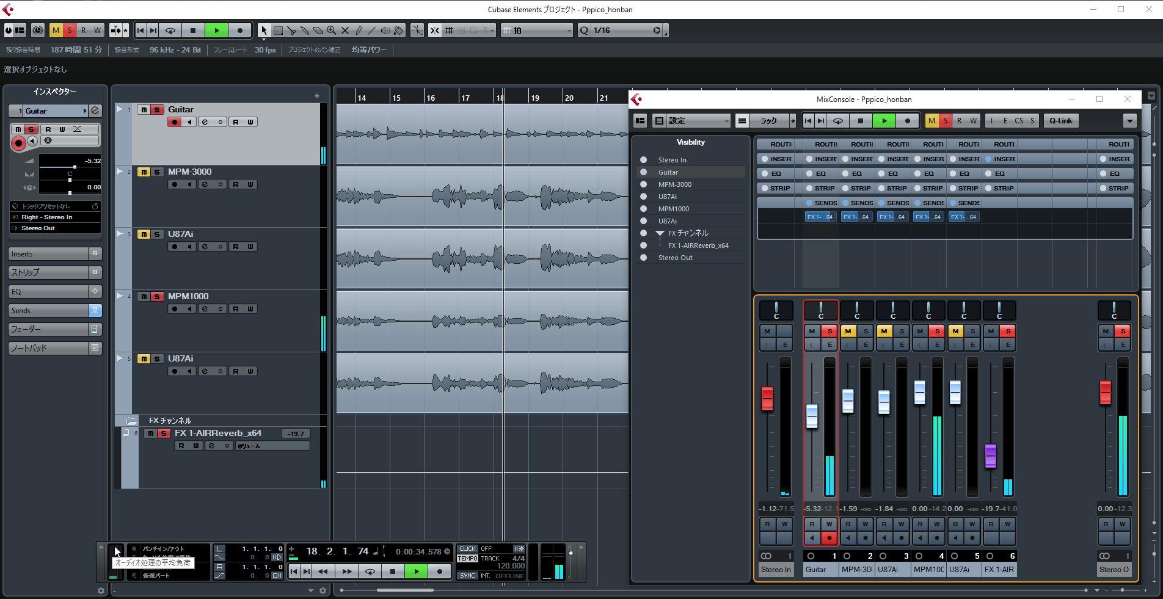Open edit channel settings for Guitar inspector
Image resolution: width=1163 pixels, height=599 pixels.
(95, 111)
